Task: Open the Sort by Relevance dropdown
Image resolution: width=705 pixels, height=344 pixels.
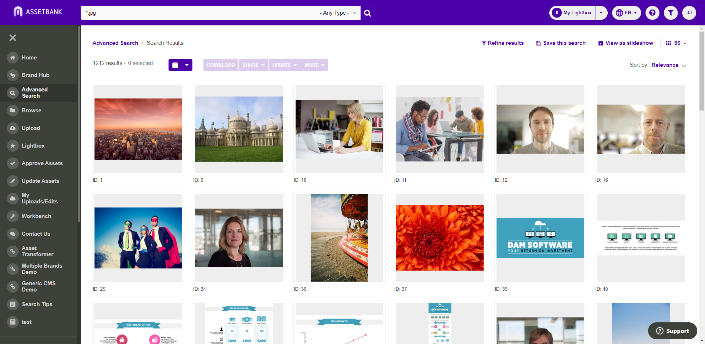Action: click(x=669, y=65)
